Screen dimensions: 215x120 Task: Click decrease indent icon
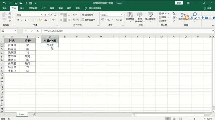pos(74,20)
